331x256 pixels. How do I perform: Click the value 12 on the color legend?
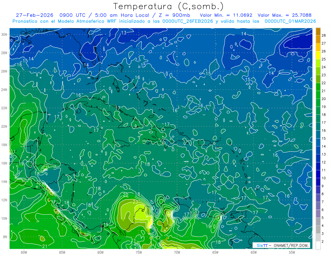click(324, 162)
